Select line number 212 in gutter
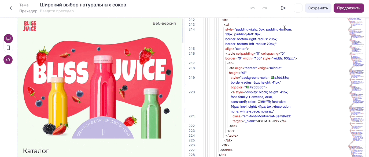Viewport: 369px width, 157px height. pyautogui.click(x=191, y=20)
